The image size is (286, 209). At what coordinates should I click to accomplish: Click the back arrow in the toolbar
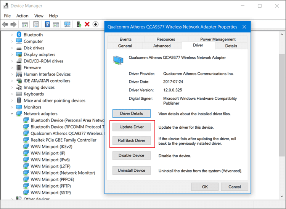[x=5, y=24]
